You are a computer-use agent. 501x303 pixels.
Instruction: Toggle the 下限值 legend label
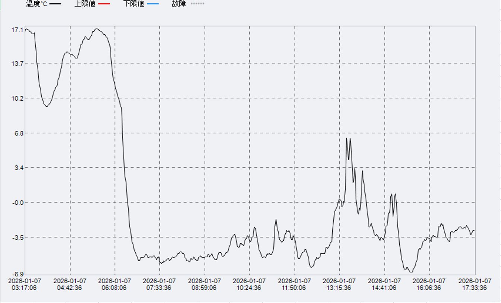134,4
